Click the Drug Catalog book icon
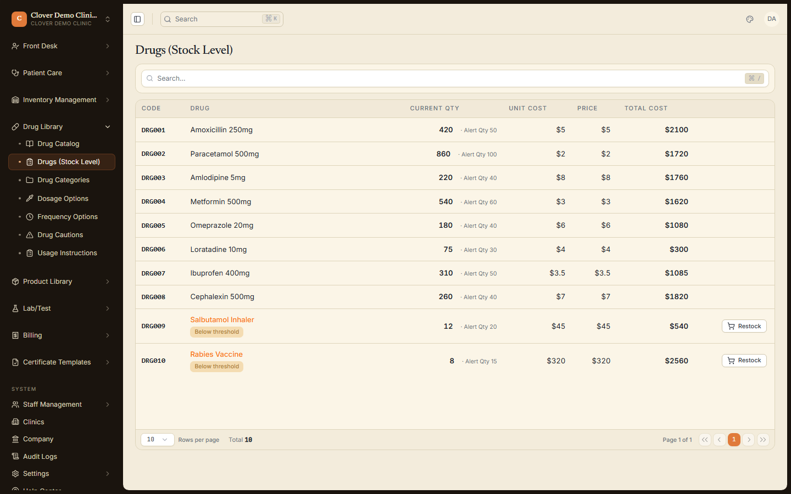The height and width of the screenshot is (494, 791). click(x=30, y=144)
